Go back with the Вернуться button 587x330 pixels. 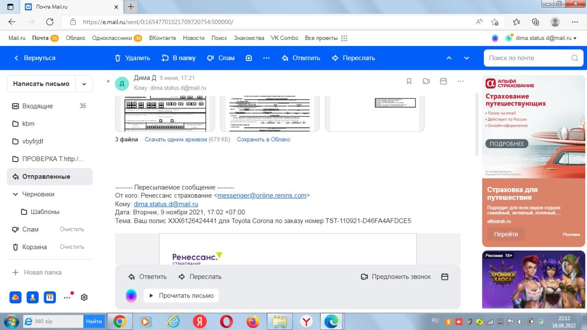[x=34, y=58]
